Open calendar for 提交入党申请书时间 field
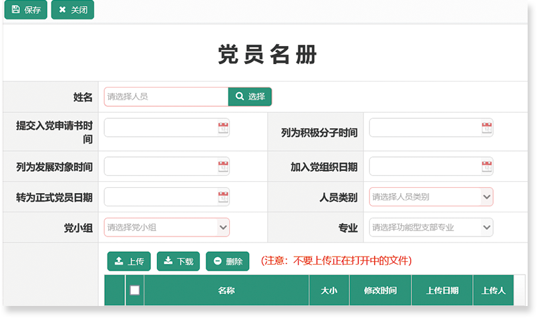 click(223, 128)
